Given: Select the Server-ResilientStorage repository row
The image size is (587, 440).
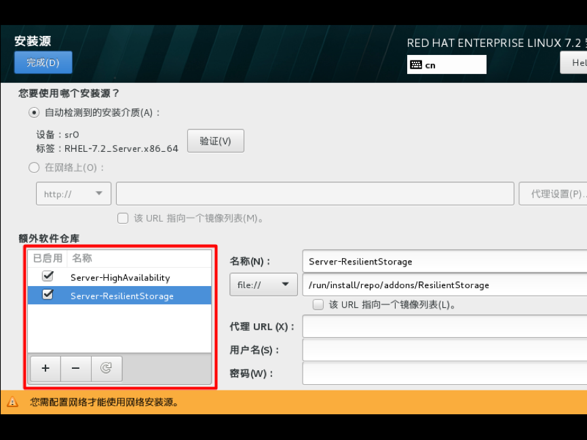Looking at the screenshot, I should [119, 296].
